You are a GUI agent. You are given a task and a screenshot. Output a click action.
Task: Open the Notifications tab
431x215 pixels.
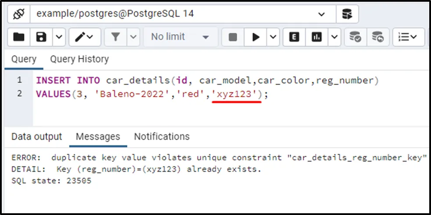coord(162,137)
